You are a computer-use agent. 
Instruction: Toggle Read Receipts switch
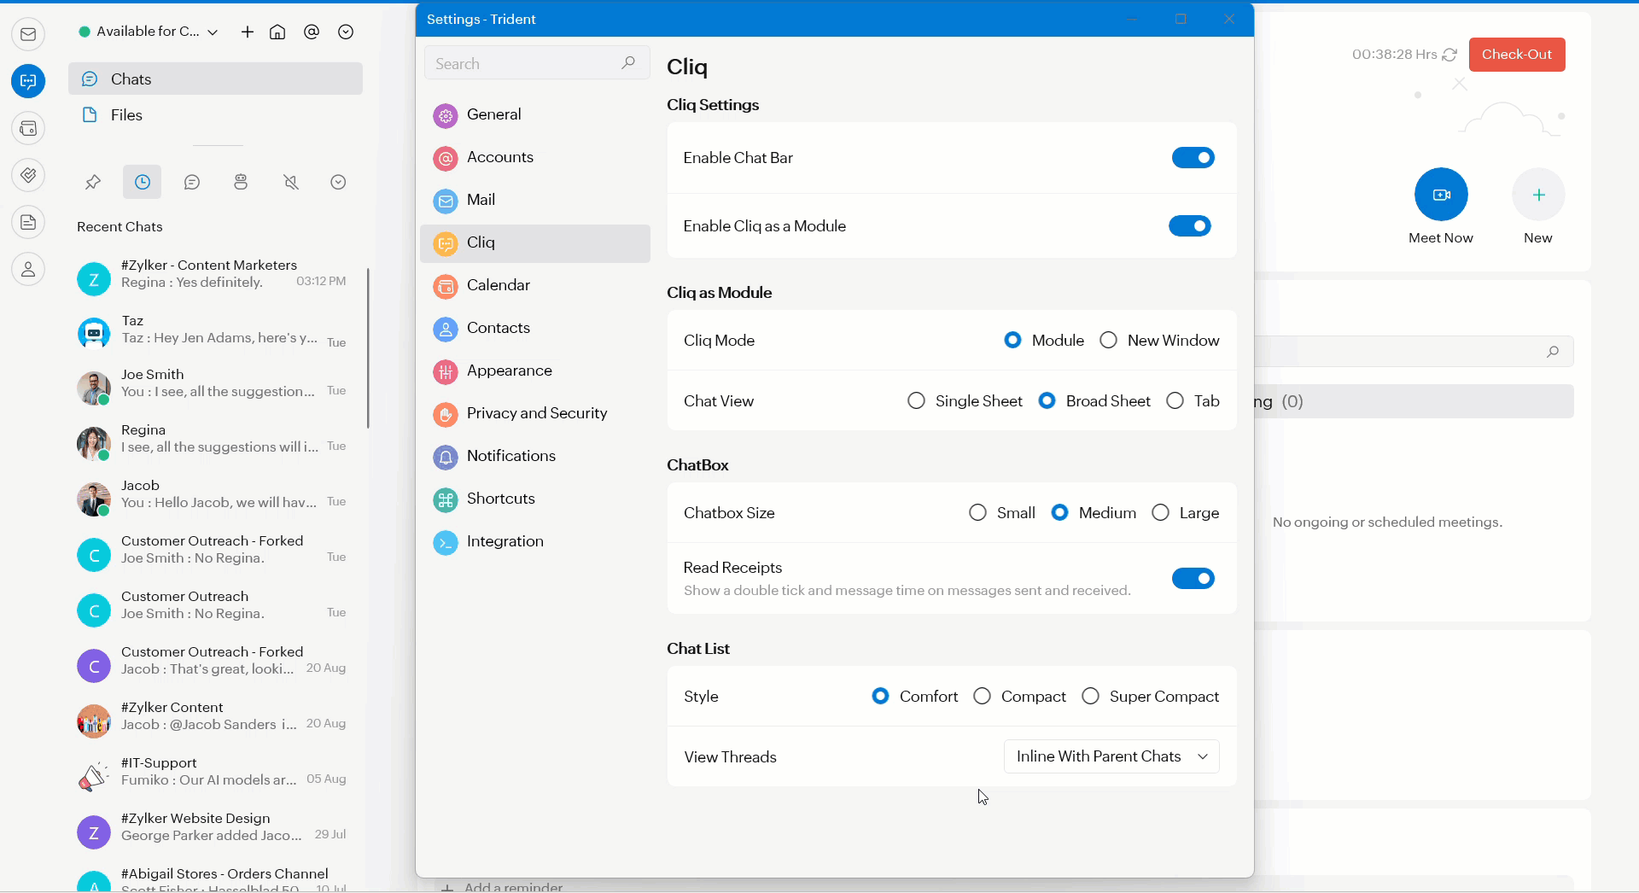click(1193, 579)
